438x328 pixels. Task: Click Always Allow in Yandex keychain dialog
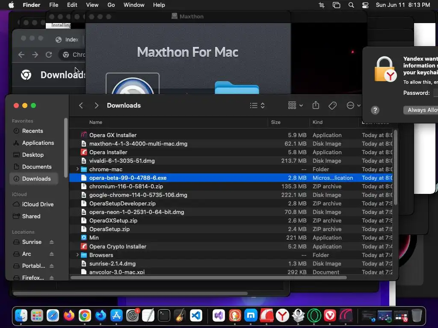pos(421,110)
